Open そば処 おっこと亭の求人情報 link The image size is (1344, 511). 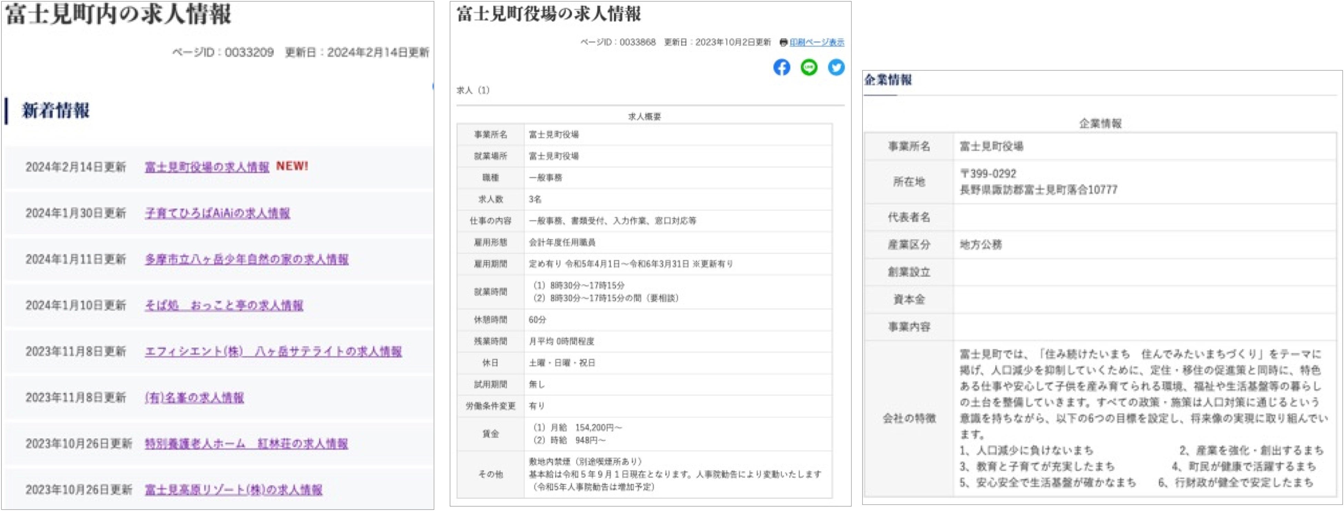point(224,305)
